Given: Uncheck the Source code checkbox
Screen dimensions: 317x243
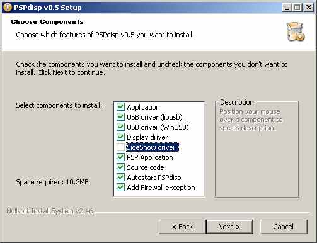Looking at the screenshot, I should [x=120, y=167].
